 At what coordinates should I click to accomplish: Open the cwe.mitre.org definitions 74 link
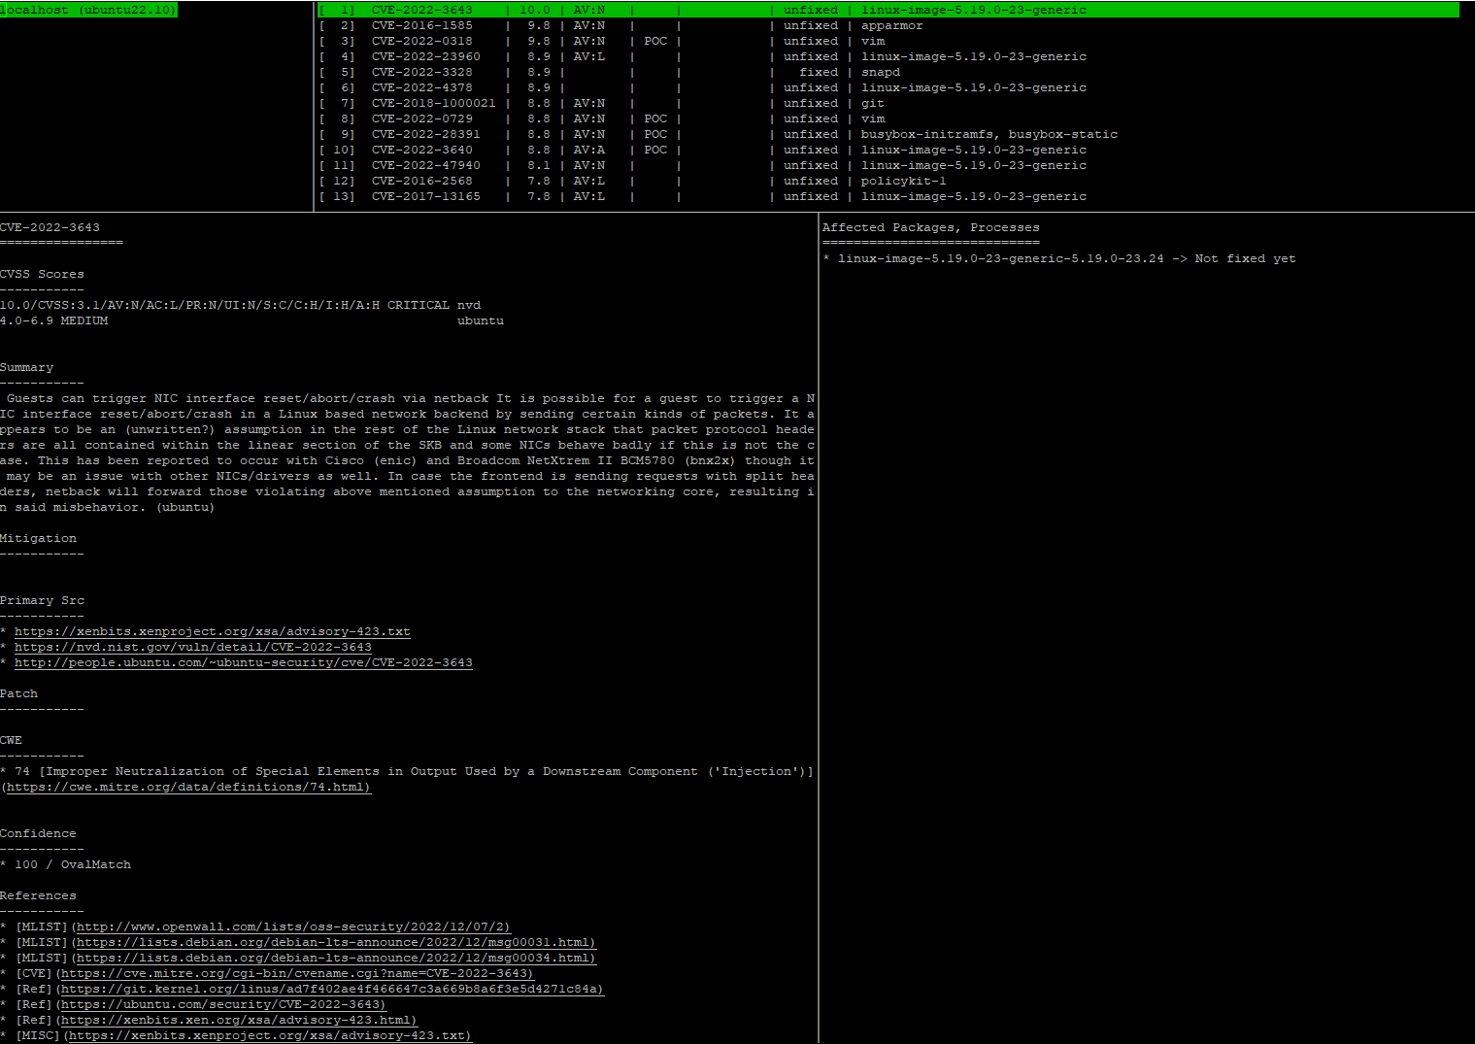[188, 787]
